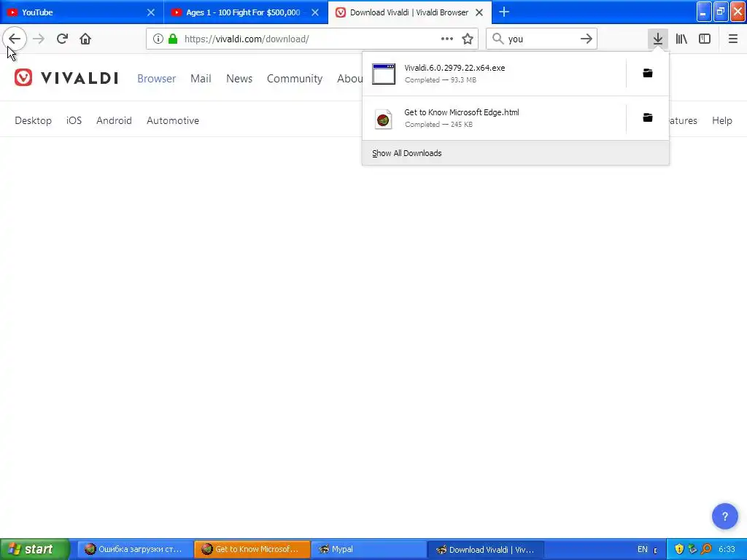Switch to Get to Know Microsoft taskbar window
The height and width of the screenshot is (560, 747).
coord(252,549)
